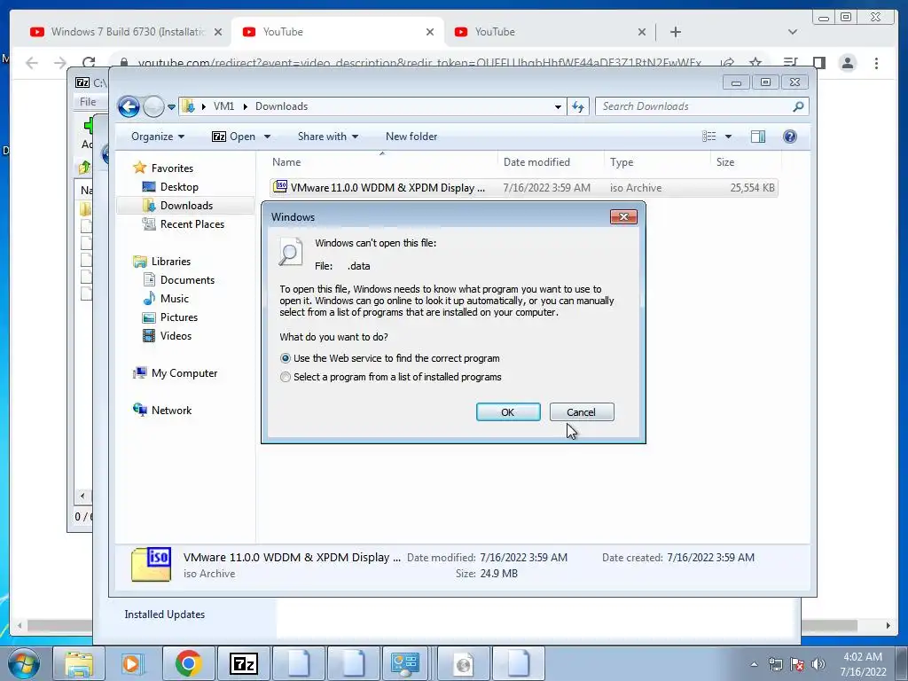908x681 pixels.
Task: Toggle the preview pane icon
Action: [758, 137]
